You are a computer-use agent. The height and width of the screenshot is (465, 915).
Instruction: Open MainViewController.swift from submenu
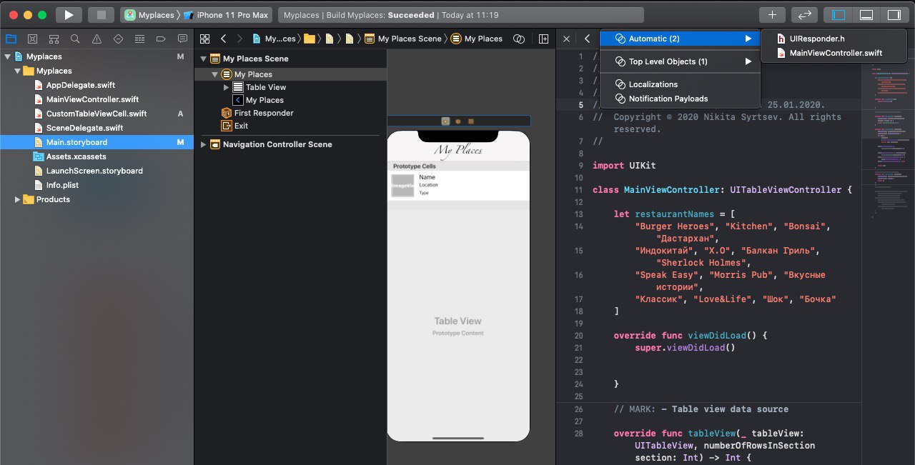pos(834,53)
